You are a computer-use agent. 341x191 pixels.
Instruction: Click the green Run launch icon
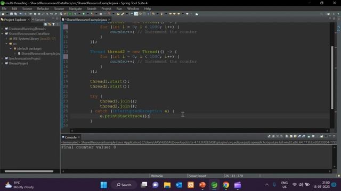[x=84, y=14]
